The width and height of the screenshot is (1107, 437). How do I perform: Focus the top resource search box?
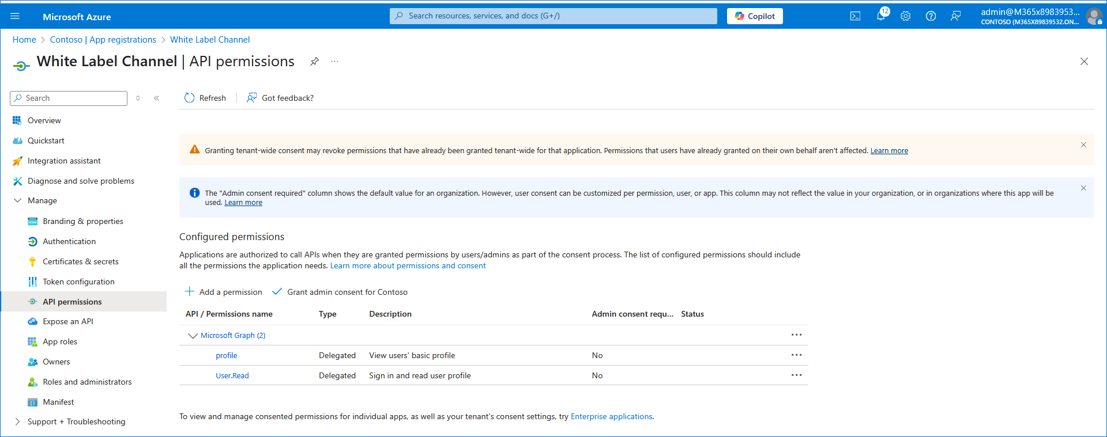coord(553,16)
